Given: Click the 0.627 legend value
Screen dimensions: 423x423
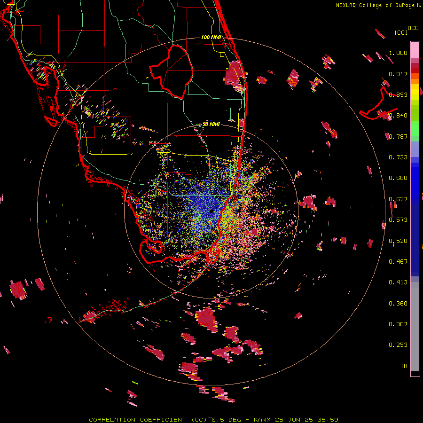Looking at the screenshot, I should point(398,199).
